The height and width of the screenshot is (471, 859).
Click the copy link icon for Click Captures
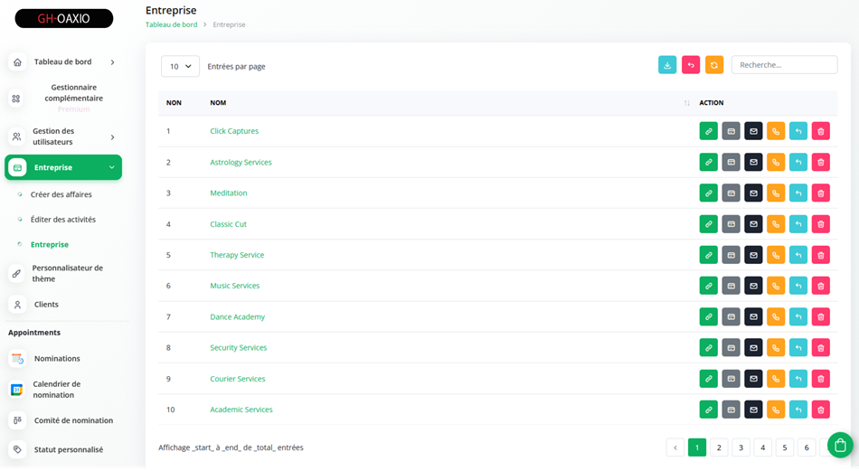click(x=708, y=131)
